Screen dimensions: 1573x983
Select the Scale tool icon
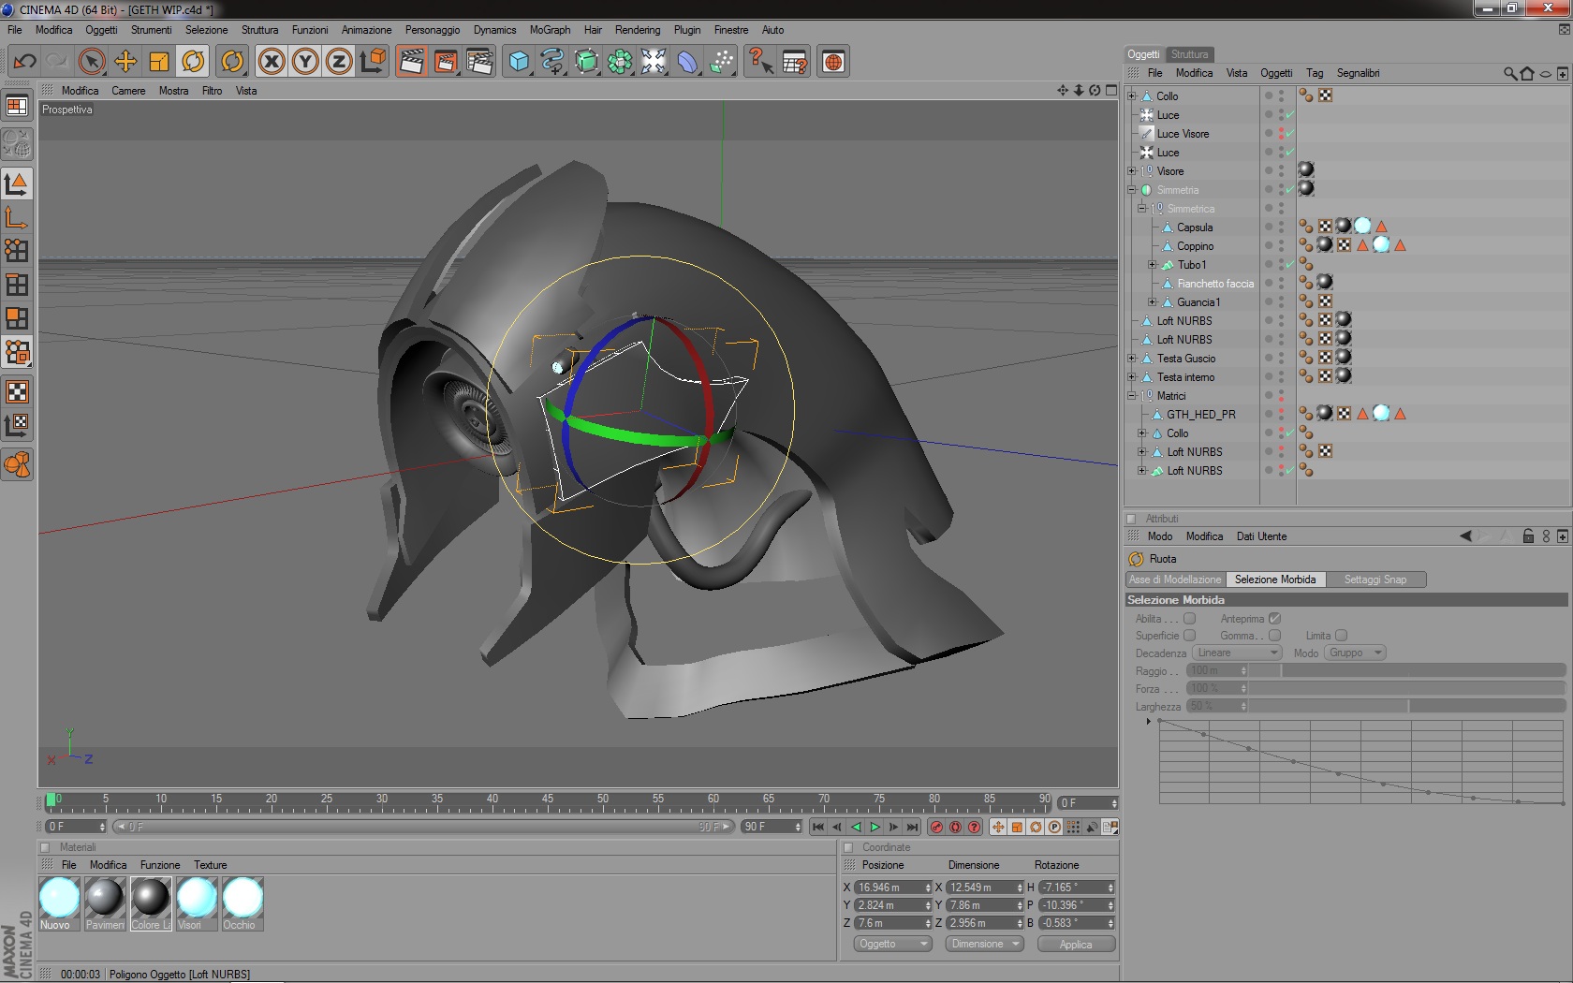coord(159,62)
